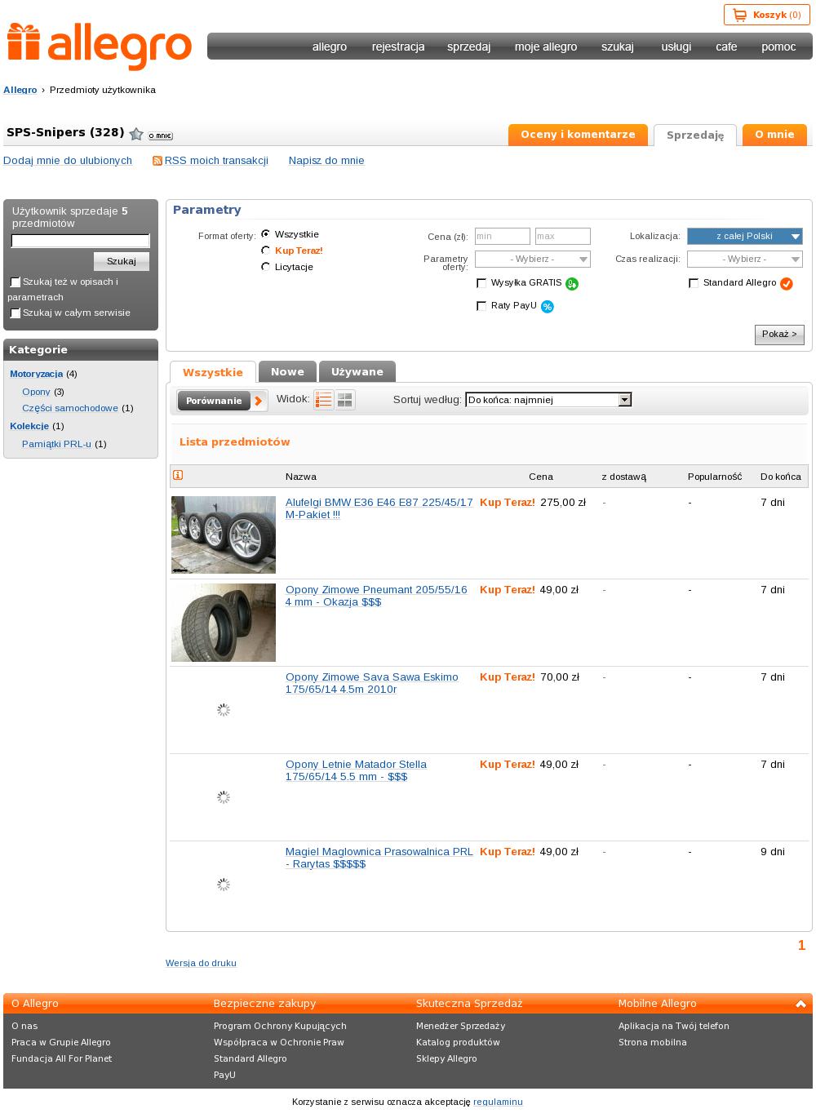This screenshot has width=816, height=1118.
Task: Click the Porównanie compare button
Action: (x=222, y=401)
